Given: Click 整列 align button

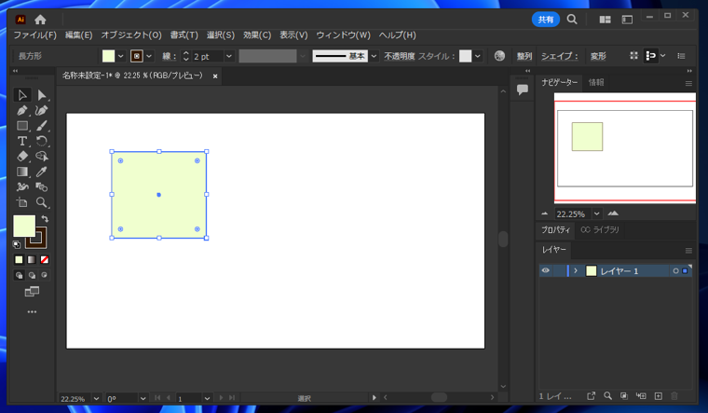Looking at the screenshot, I should click(x=524, y=56).
